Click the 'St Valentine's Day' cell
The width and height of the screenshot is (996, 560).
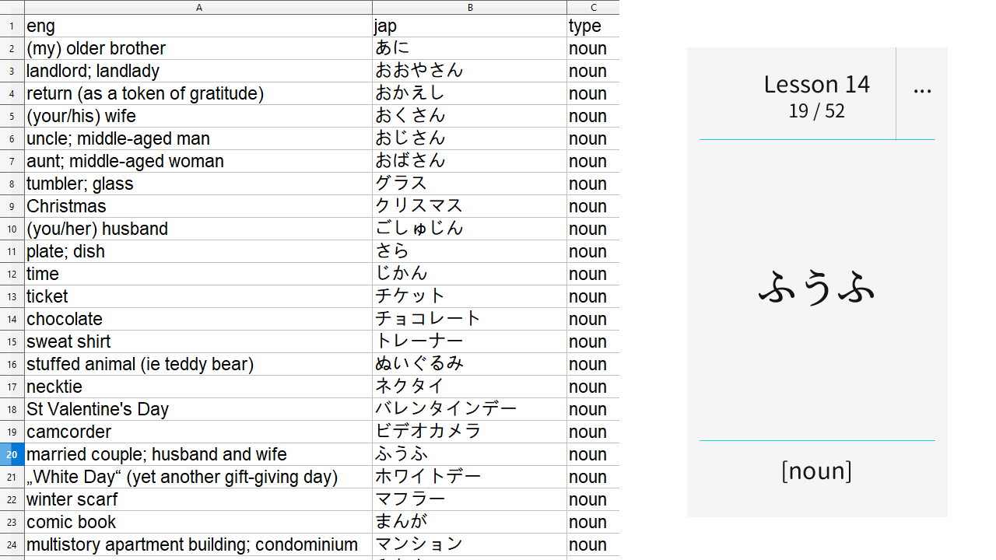click(198, 409)
